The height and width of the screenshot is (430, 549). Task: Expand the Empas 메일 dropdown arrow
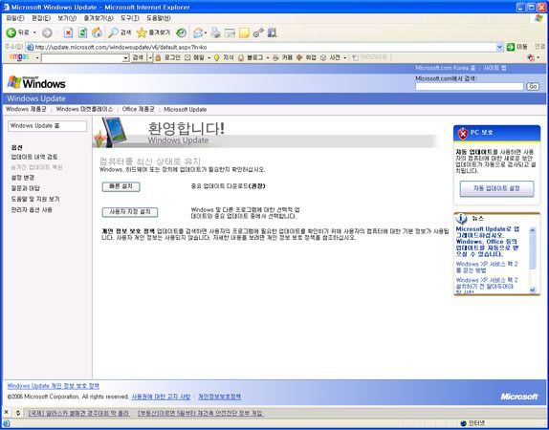(x=209, y=57)
